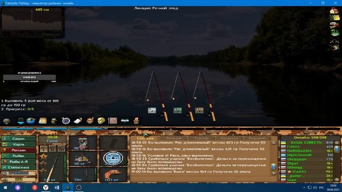Viewport: 342px width, 192px height.
Task: Select player HAPUGA2014 in online list
Action: pyautogui.click(x=299, y=151)
